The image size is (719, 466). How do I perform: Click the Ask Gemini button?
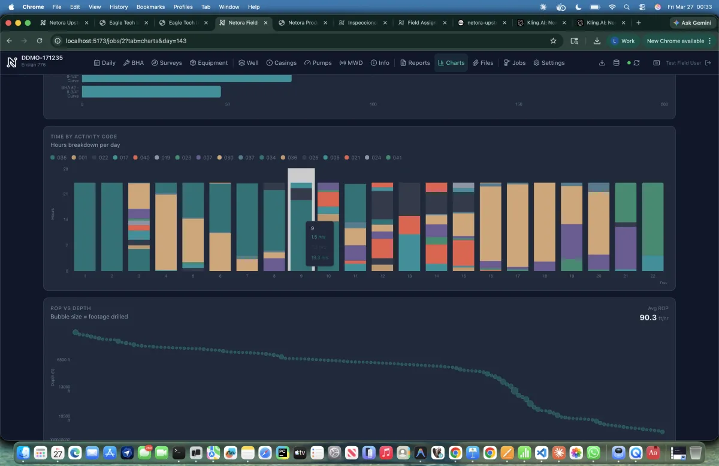(692, 23)
